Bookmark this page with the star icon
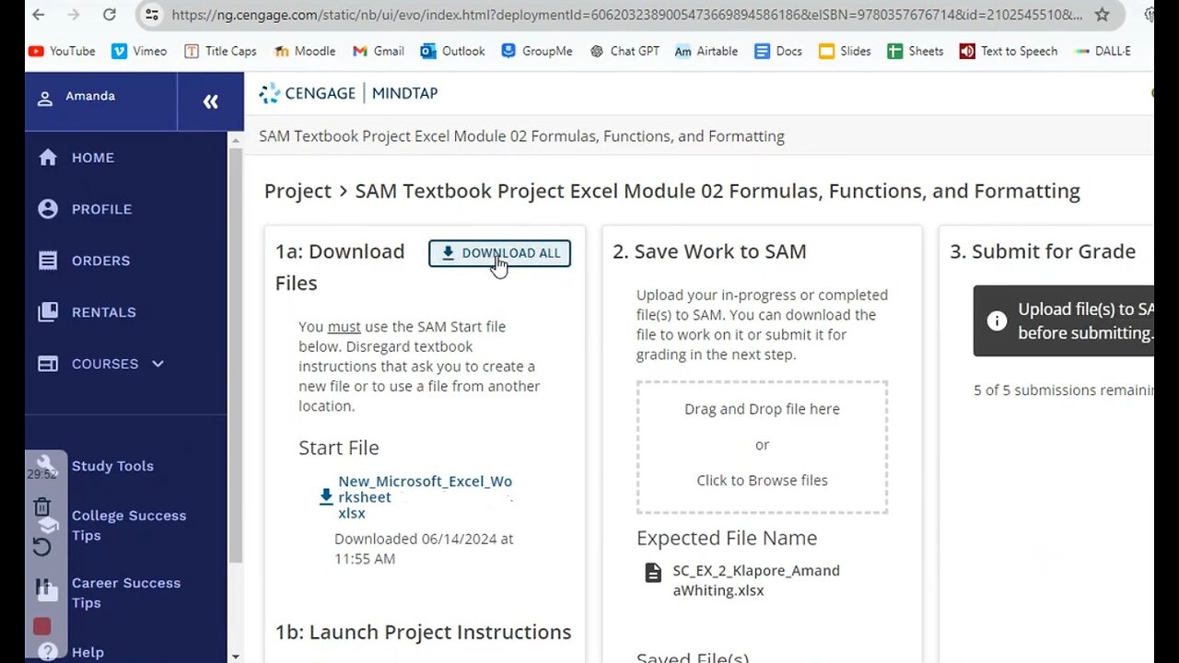 tap(1102, 15)
